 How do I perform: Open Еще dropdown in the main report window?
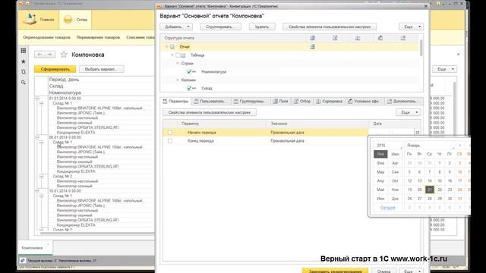pyautogui.click(x=444, y=69)
